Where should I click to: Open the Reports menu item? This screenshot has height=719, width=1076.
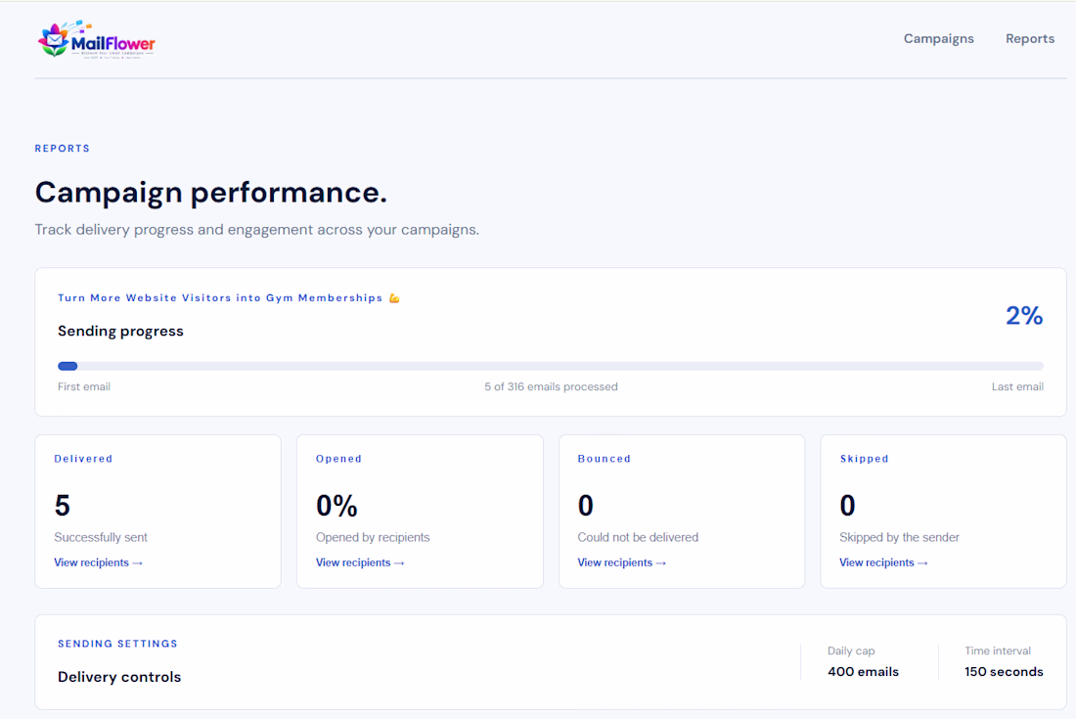[x=1029, y=39]
